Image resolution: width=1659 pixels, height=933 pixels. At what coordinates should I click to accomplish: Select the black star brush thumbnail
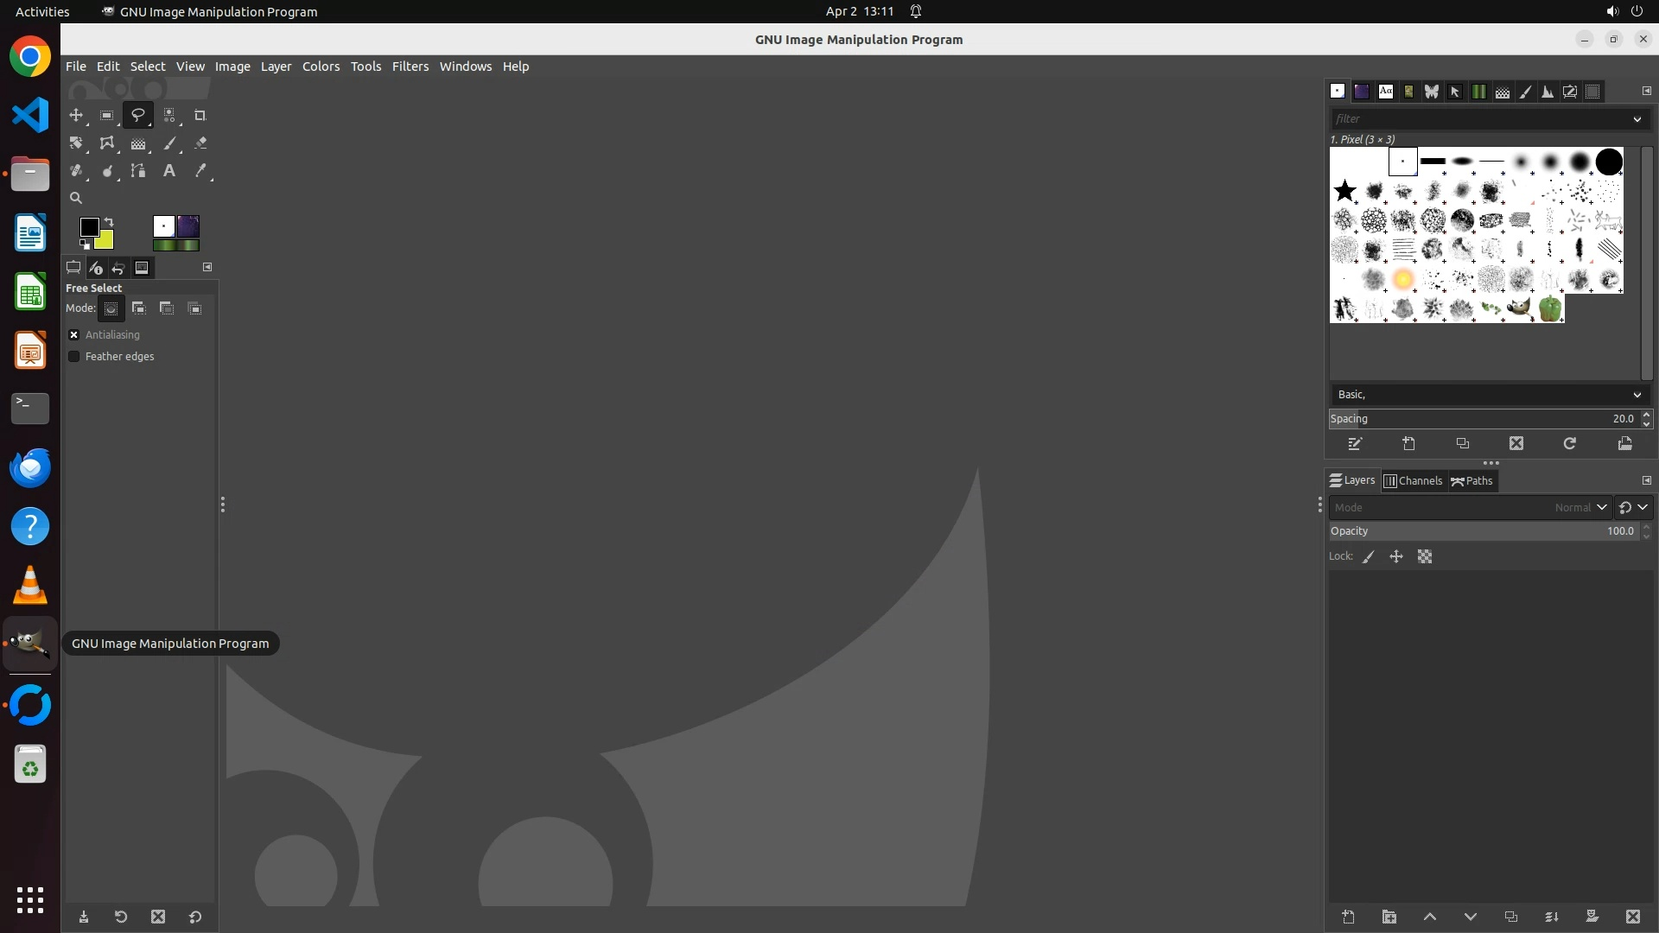[x=1344, y=191]
